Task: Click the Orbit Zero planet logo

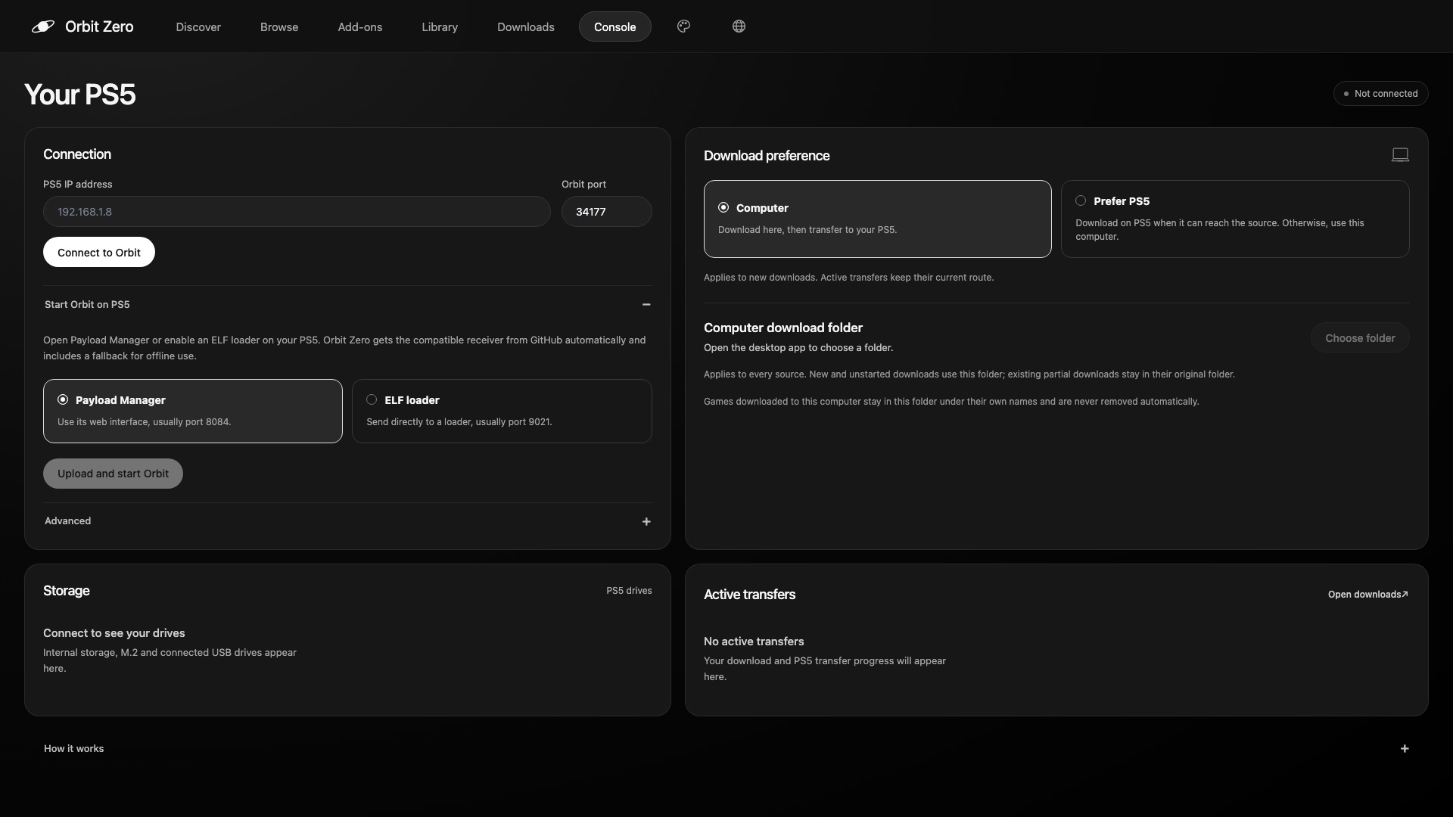Action: coord(43,26)
